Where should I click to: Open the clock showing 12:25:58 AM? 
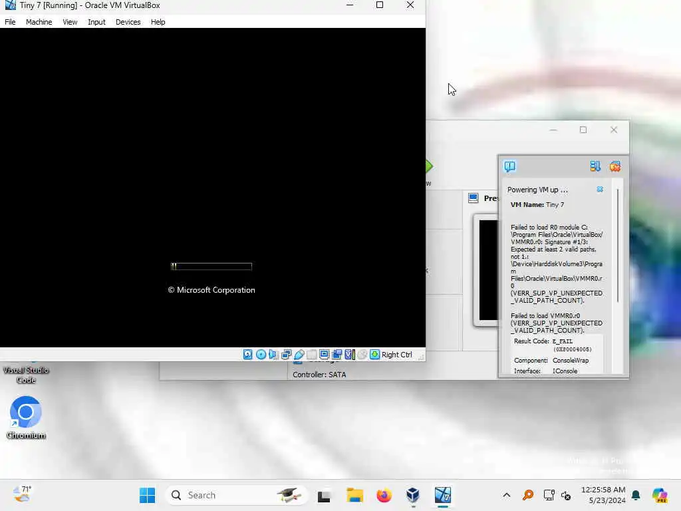[x=603, y=495]
